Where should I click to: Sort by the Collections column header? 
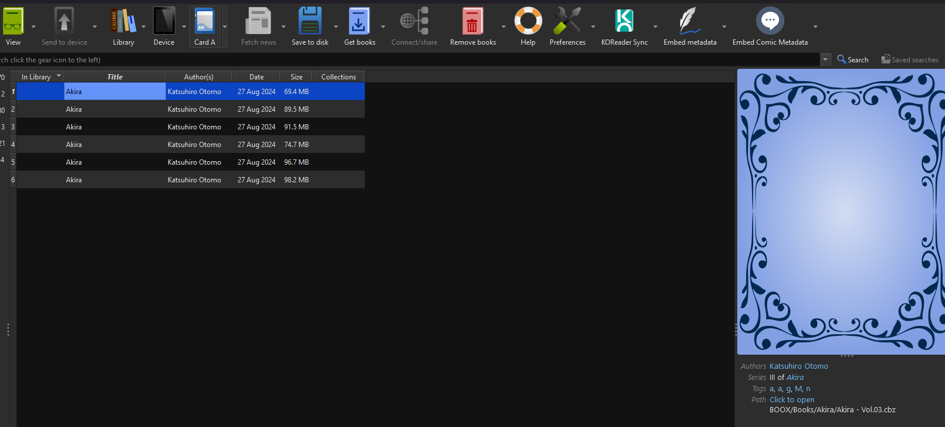(338, 77)
